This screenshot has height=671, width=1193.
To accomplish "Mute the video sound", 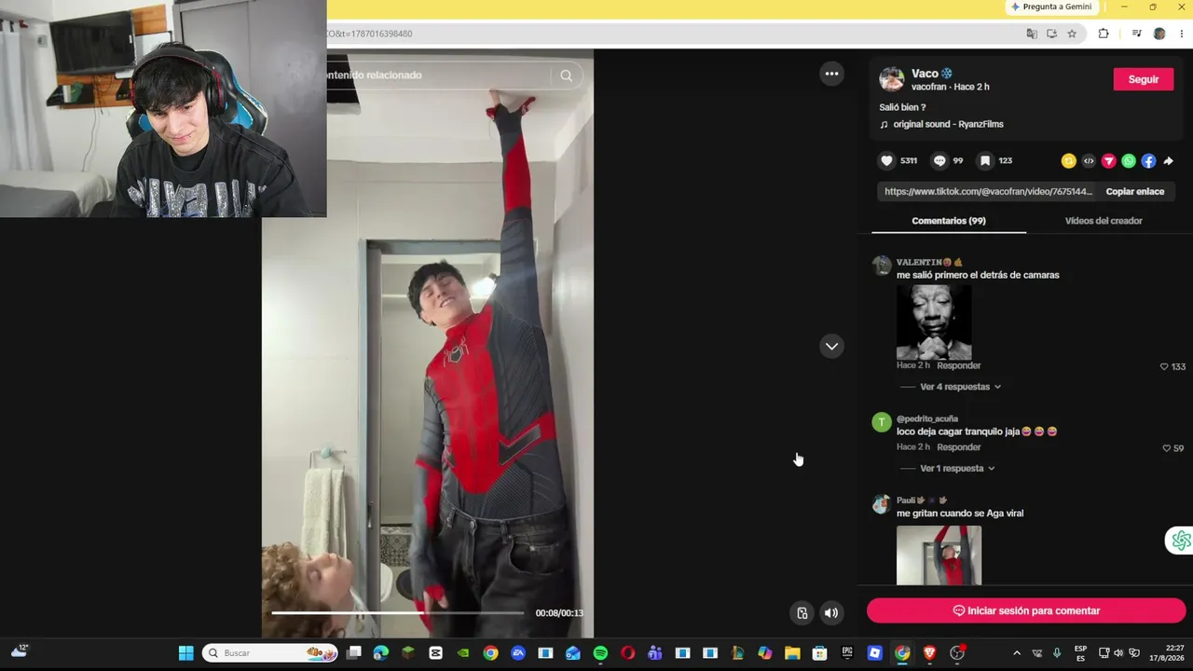I will pyautogui.click(x=831, y=612).
